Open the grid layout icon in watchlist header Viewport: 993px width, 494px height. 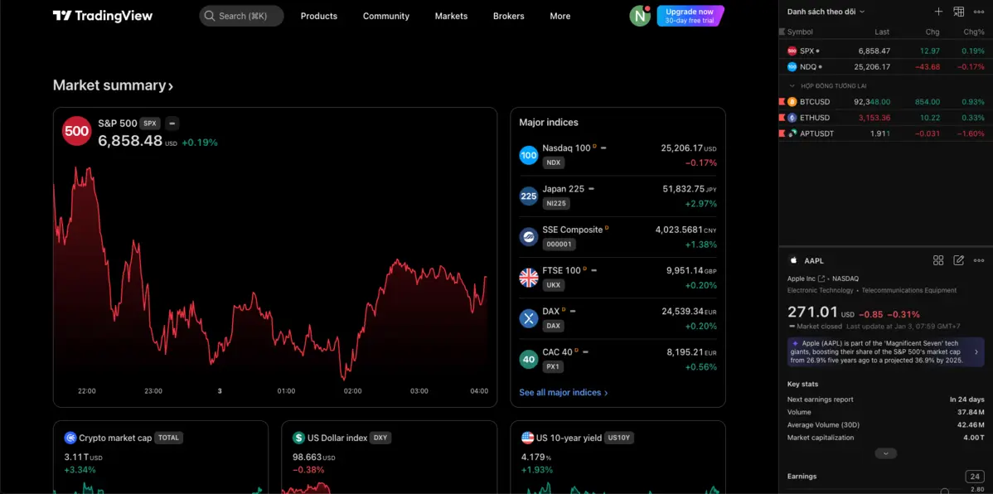958,12
